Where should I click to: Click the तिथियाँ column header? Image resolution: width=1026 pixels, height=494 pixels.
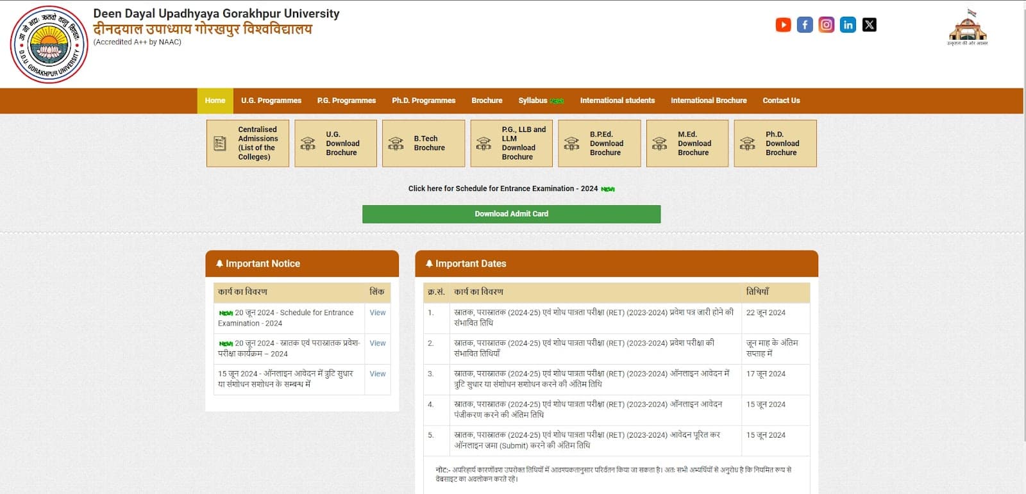click(757, 292)
